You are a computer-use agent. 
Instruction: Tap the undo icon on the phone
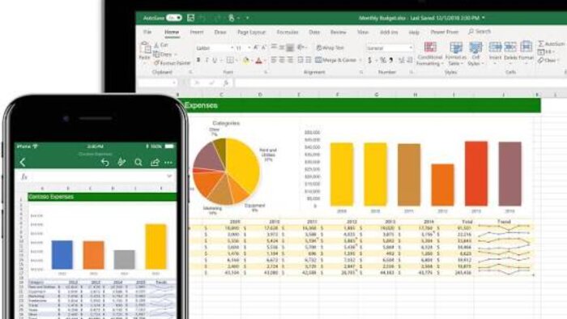105,162
